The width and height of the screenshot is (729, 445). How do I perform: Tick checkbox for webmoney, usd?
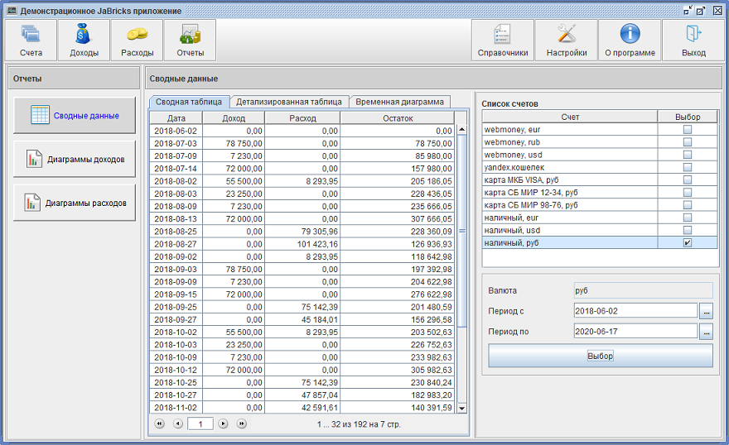[x=687, y=155]
